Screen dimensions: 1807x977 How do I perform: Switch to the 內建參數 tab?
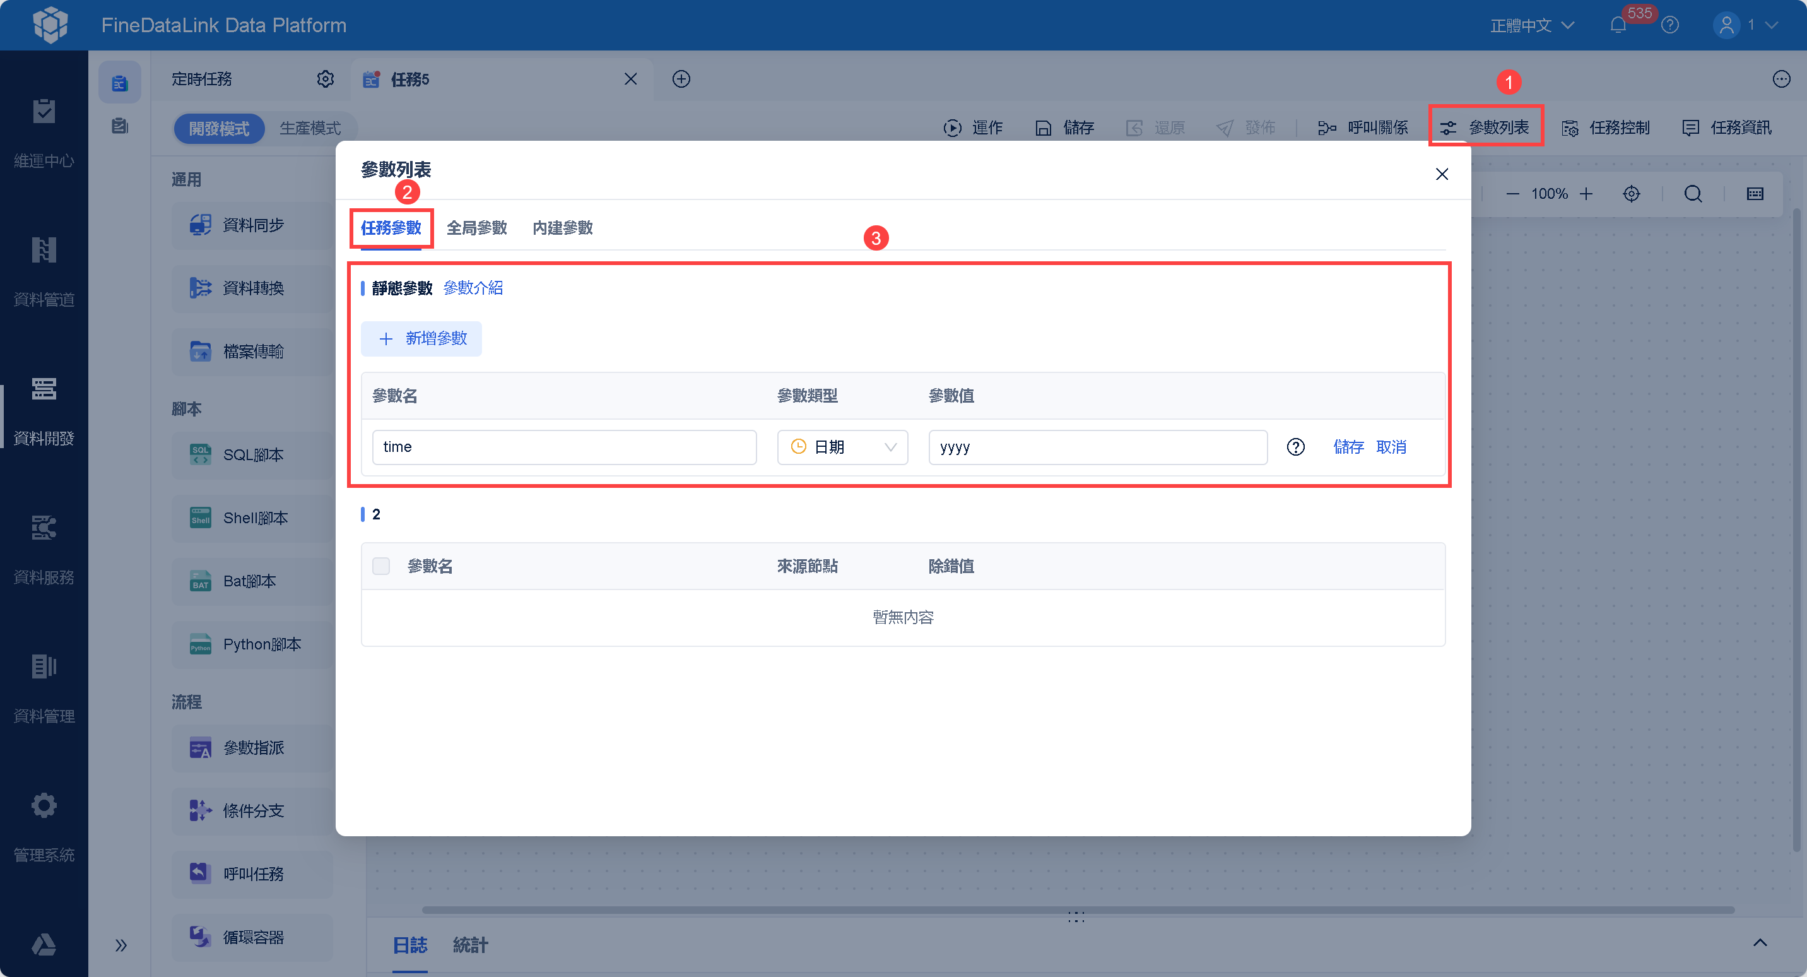[x=562, y=227]
